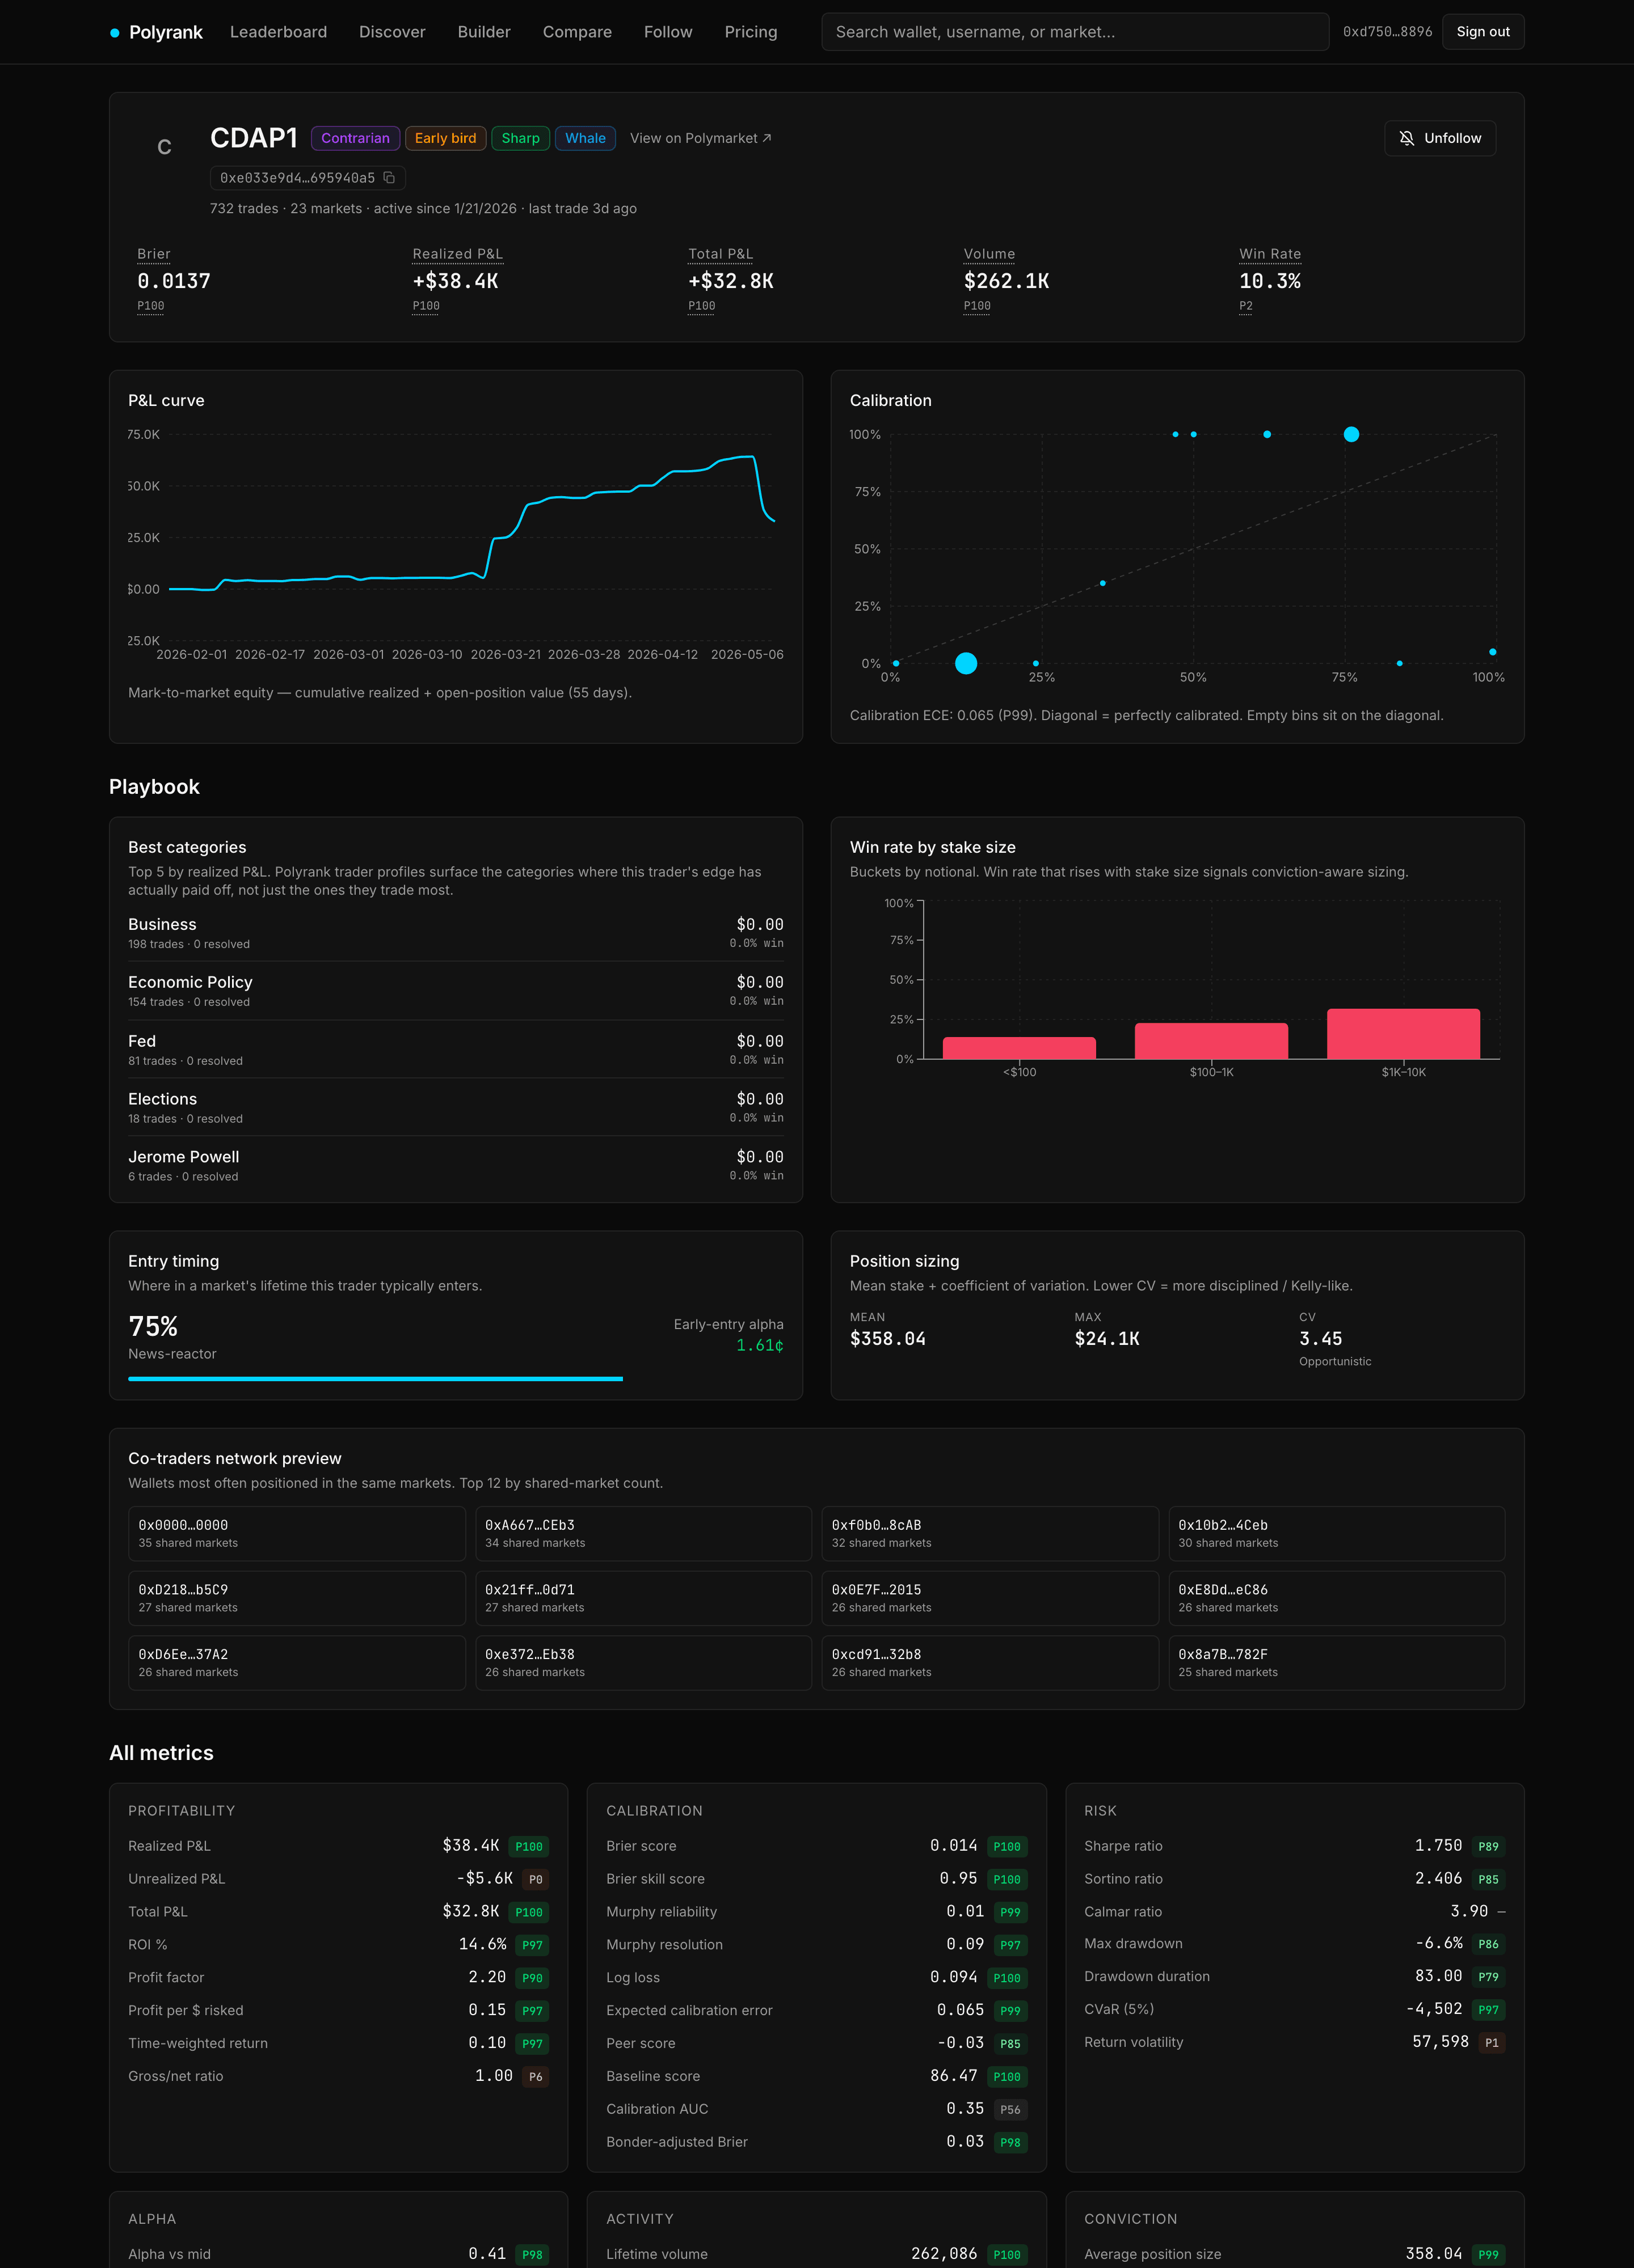Copy the wallet address with the copy icon
Viewport: 1634px width, 2268px height.
389,178
